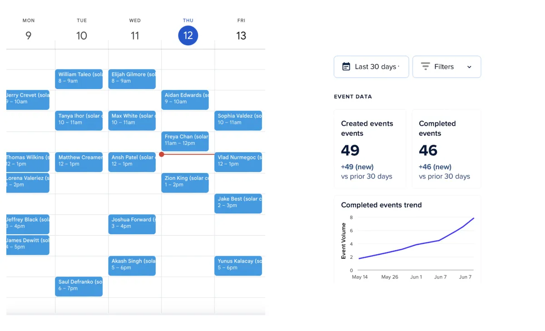Viewport: 545px width, 331px height.
Task: Click the May 26 axis label
Action: [x=390, y=277]
